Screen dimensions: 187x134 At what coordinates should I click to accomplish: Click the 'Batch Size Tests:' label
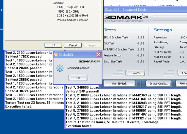(114, 62)
